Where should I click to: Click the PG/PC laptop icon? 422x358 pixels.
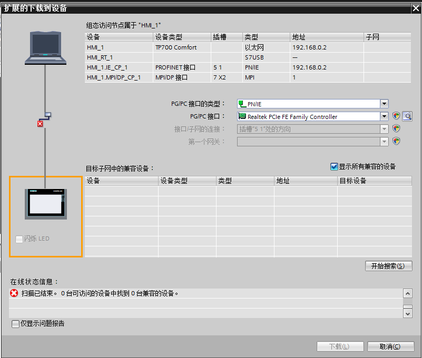pyautogui.click(x=46, y=48)
